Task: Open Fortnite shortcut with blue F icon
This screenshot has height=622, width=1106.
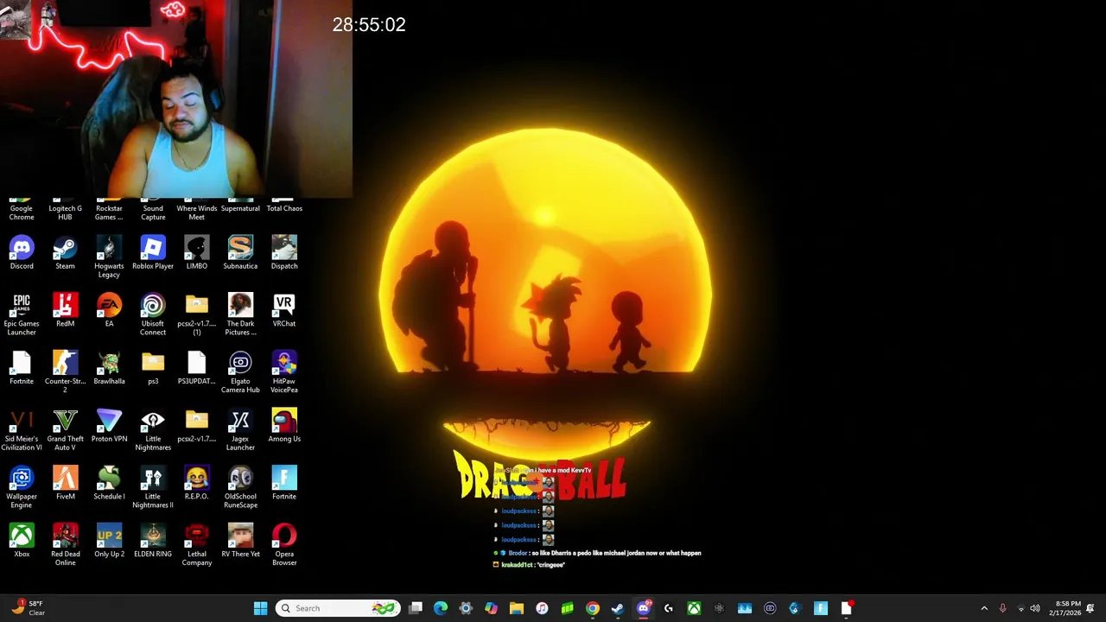Action: [284, 484]
